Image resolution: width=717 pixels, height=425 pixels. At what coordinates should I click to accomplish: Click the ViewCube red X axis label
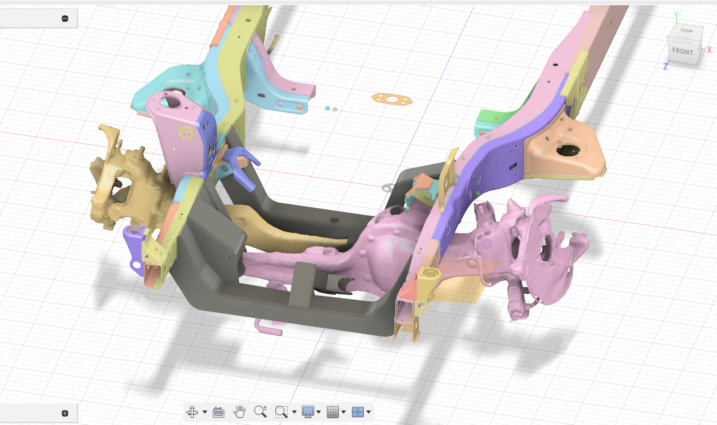pyautogui.click(x=709, y=50)
